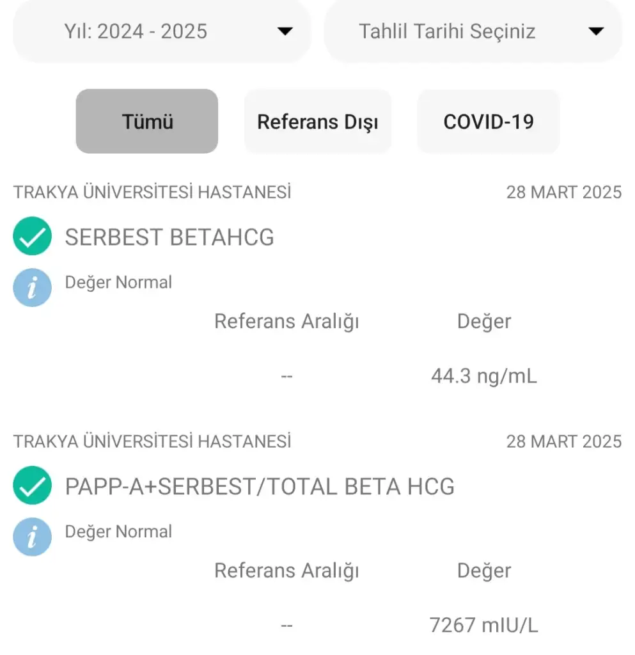The width and height of the screenshot is (635, 655).
Task: Click green checkmark beside PAPP-A+SERBEST/TOTAL BETA HCG
Action: tap(32, 486)
